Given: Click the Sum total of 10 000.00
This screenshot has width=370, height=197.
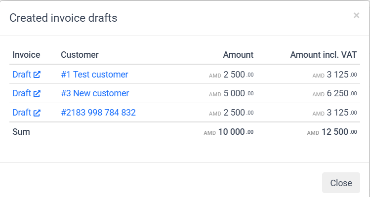Looking at the screenshot, I should click(x=228, y=132).
